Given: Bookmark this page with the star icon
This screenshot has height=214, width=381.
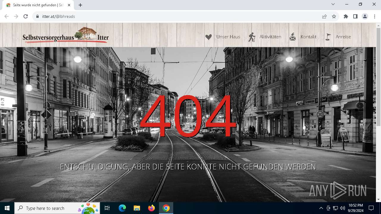Looking at the screenshot, I should click(334, 16).
